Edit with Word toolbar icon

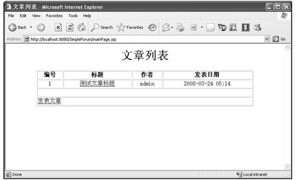[x=193, y=27]
